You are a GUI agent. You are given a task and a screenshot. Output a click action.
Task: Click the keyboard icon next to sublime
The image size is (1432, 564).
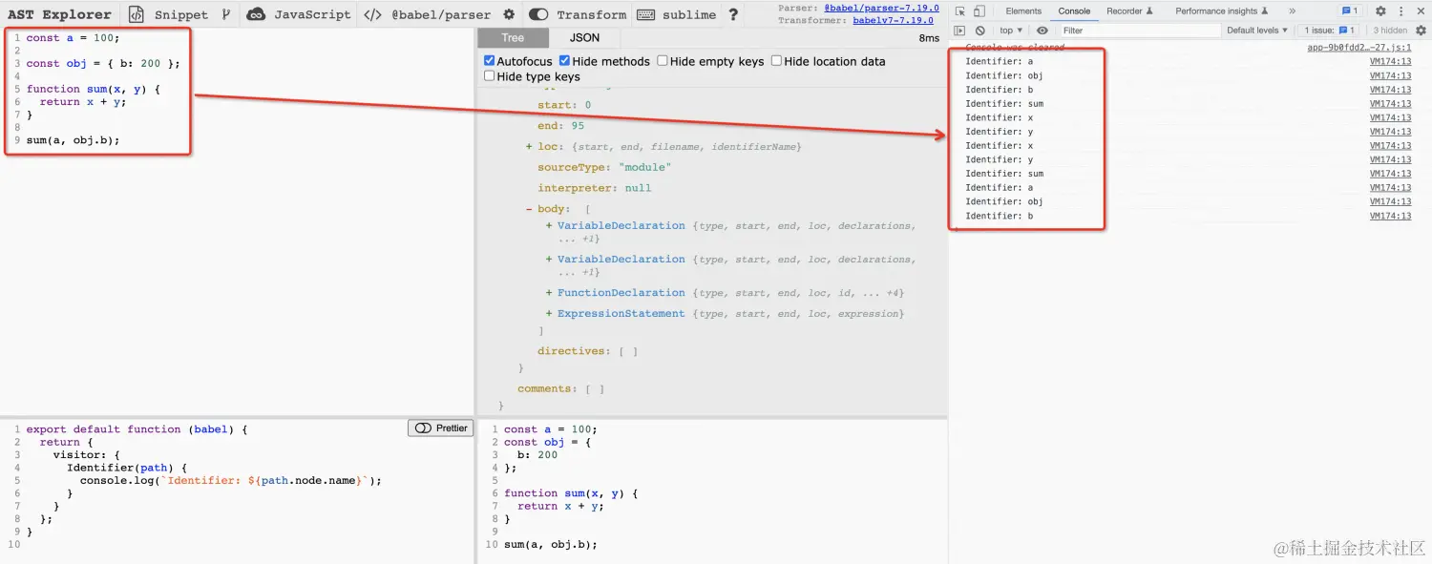[645, 14]
